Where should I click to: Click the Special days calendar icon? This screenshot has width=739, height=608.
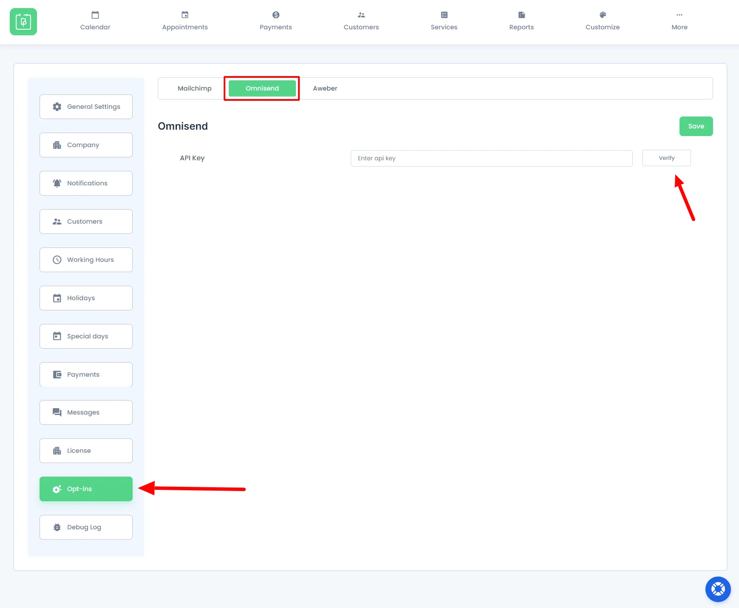pyautogui.click(x=57, y=336)
